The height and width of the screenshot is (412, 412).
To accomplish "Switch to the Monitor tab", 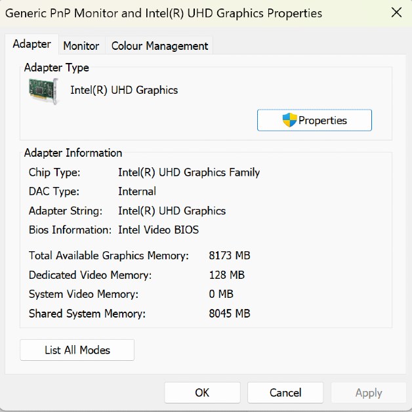I will [x=81, y=46].
